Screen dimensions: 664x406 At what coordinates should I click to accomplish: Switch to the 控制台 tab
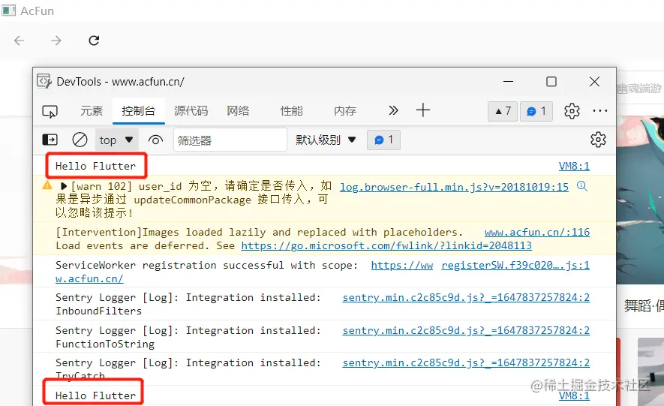pyautogui.click(x=139, y=111)
